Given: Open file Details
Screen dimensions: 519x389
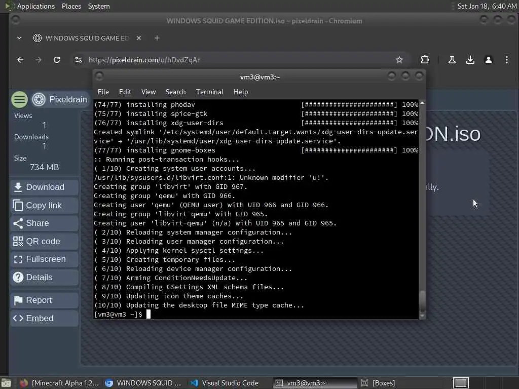Looking at the screenshot, I should point(45,278).
